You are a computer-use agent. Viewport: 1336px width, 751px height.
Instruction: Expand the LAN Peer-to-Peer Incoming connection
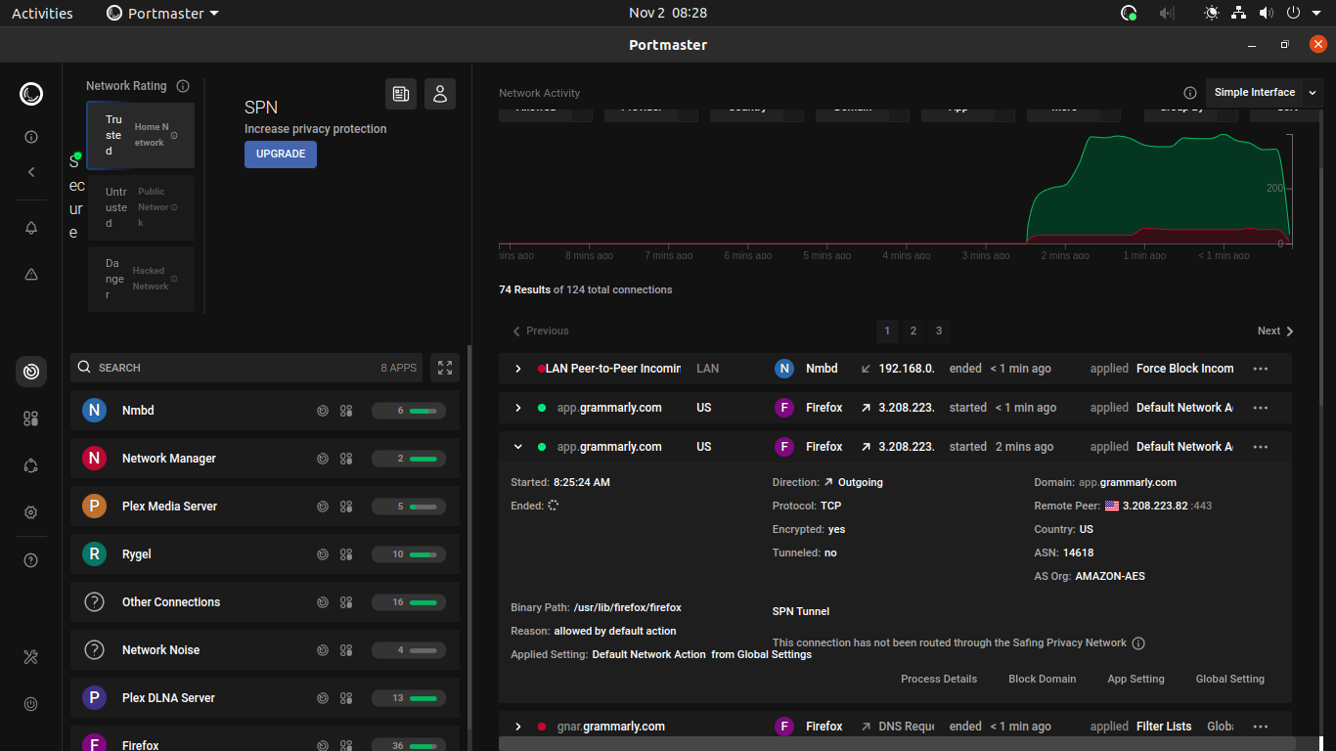pyautogui.click(x=517, y=369)
